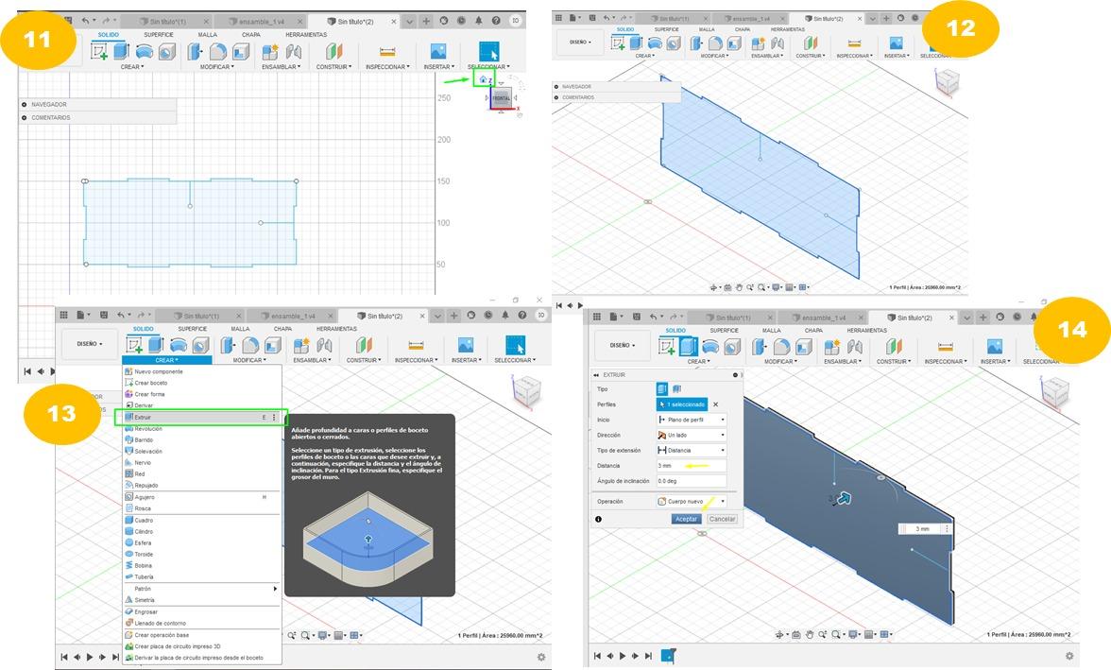Screen dimensions: 1111x670
Task: Open the Patrón submenu arrow
Action: click(x=275, y=589)
